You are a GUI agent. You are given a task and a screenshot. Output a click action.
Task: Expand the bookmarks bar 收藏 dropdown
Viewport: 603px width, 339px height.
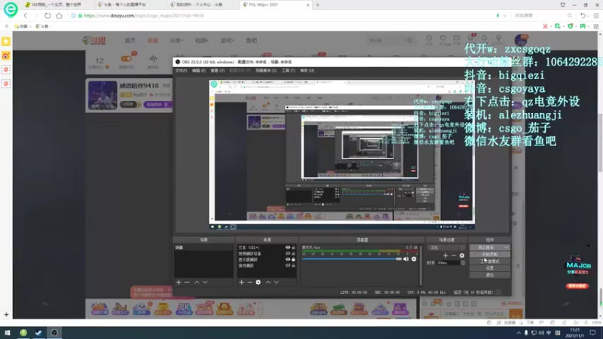[23, 26]
